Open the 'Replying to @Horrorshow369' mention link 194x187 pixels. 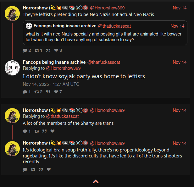(x=63, y=68)
